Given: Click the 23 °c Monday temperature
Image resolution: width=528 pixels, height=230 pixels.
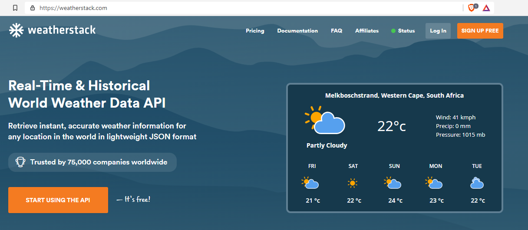Looking at the screenshot, I should click(x=436, y=200).
